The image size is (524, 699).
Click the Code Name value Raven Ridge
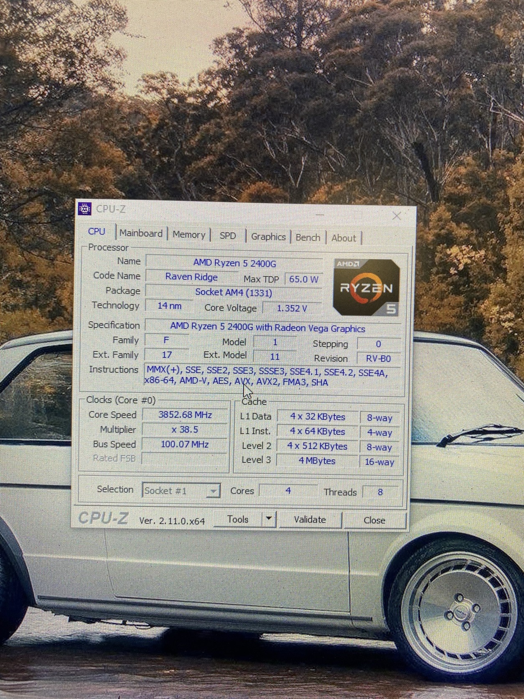coord(191,277)
